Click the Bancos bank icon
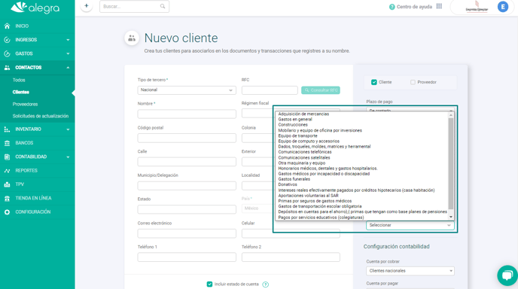 pyautogui.click(x=7, y=143)
